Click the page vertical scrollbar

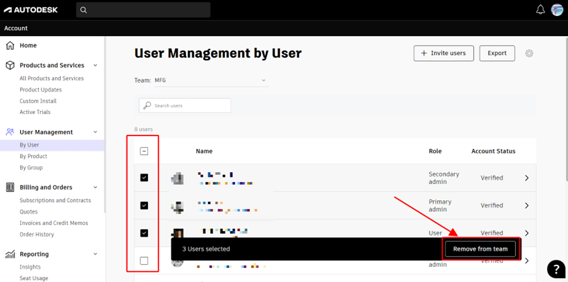coord(566,108)
